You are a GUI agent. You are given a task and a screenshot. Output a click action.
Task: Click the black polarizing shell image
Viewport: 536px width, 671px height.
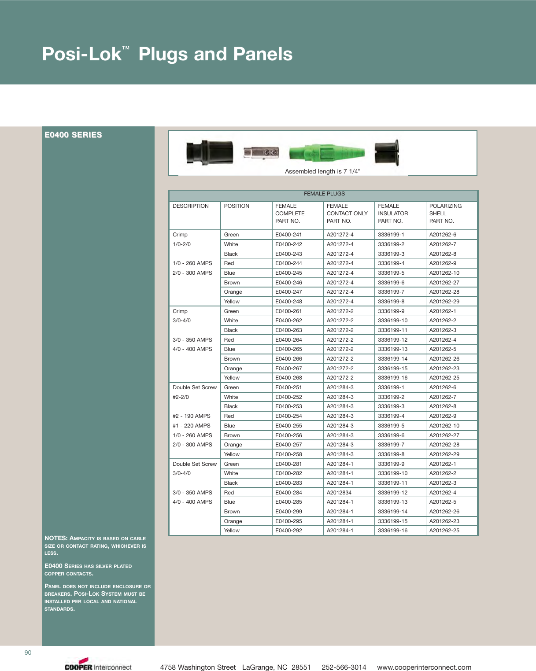tap(387, 153)
